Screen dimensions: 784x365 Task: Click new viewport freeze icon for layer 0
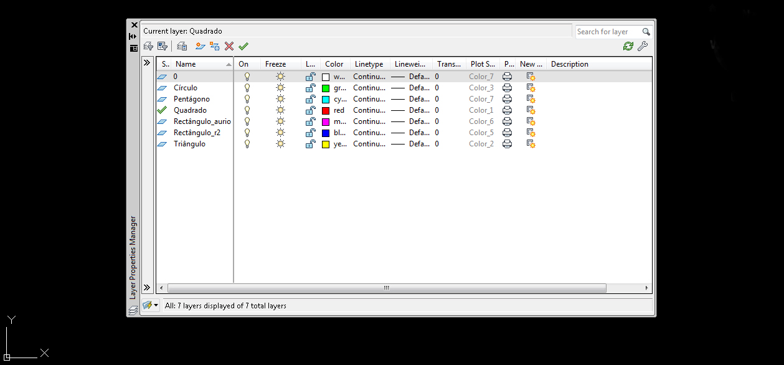tap(531, 77)
